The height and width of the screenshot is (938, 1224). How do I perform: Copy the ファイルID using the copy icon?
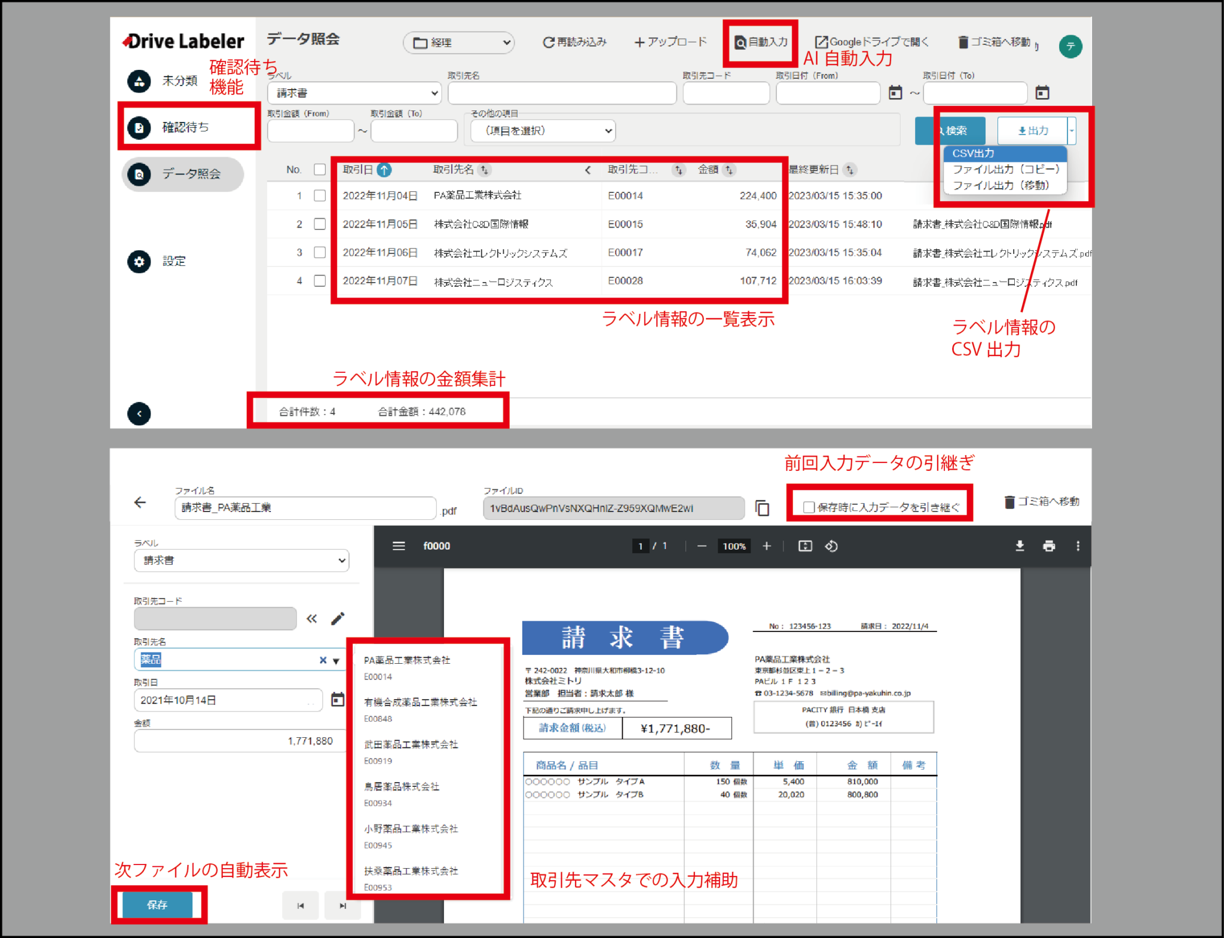(763, 508)
